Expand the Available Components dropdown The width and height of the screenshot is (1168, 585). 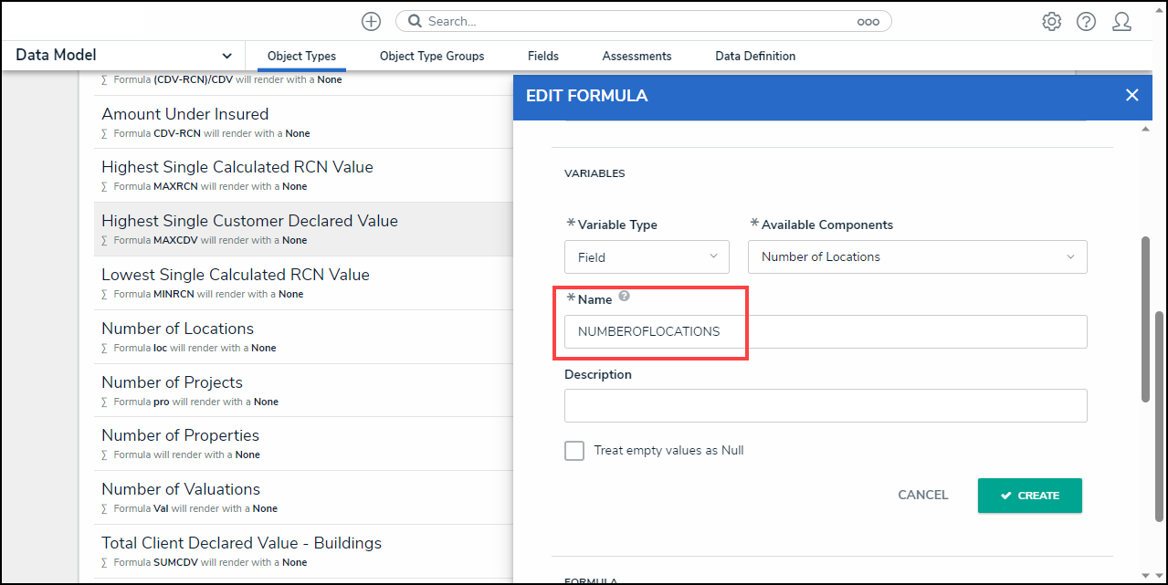point(917,257)
